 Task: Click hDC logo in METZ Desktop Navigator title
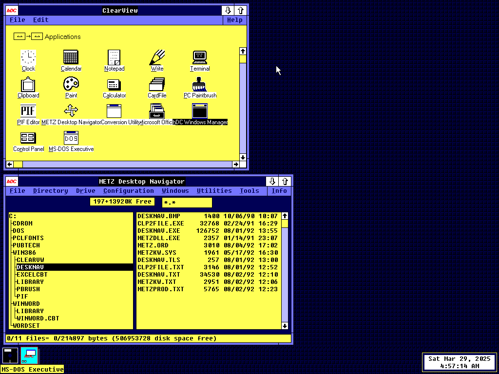coord(12,182)
